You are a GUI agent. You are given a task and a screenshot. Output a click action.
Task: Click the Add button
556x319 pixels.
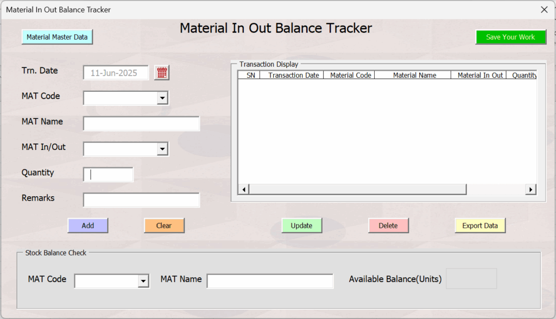coord(87,226)
